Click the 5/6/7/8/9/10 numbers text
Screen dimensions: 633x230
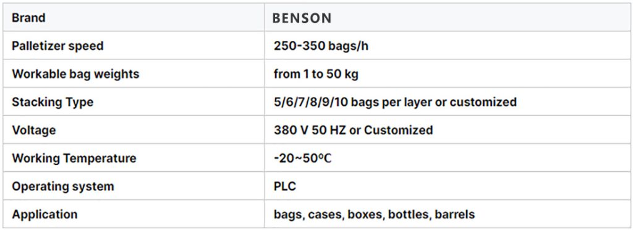(311, 102)
